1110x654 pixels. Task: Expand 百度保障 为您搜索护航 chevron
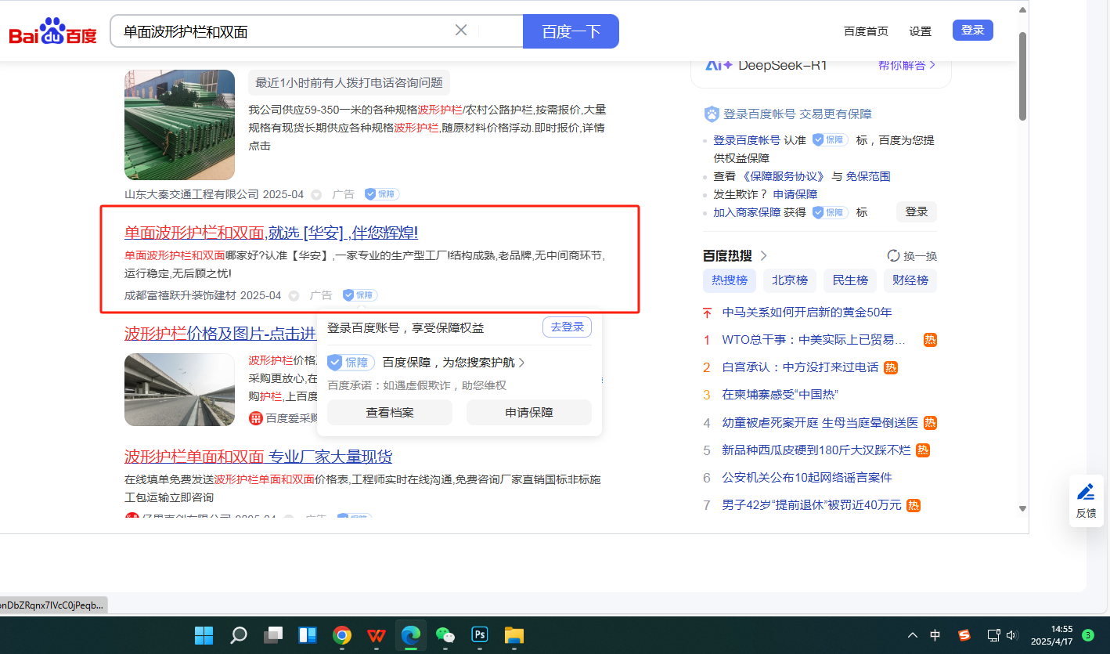tap(522, 363)
